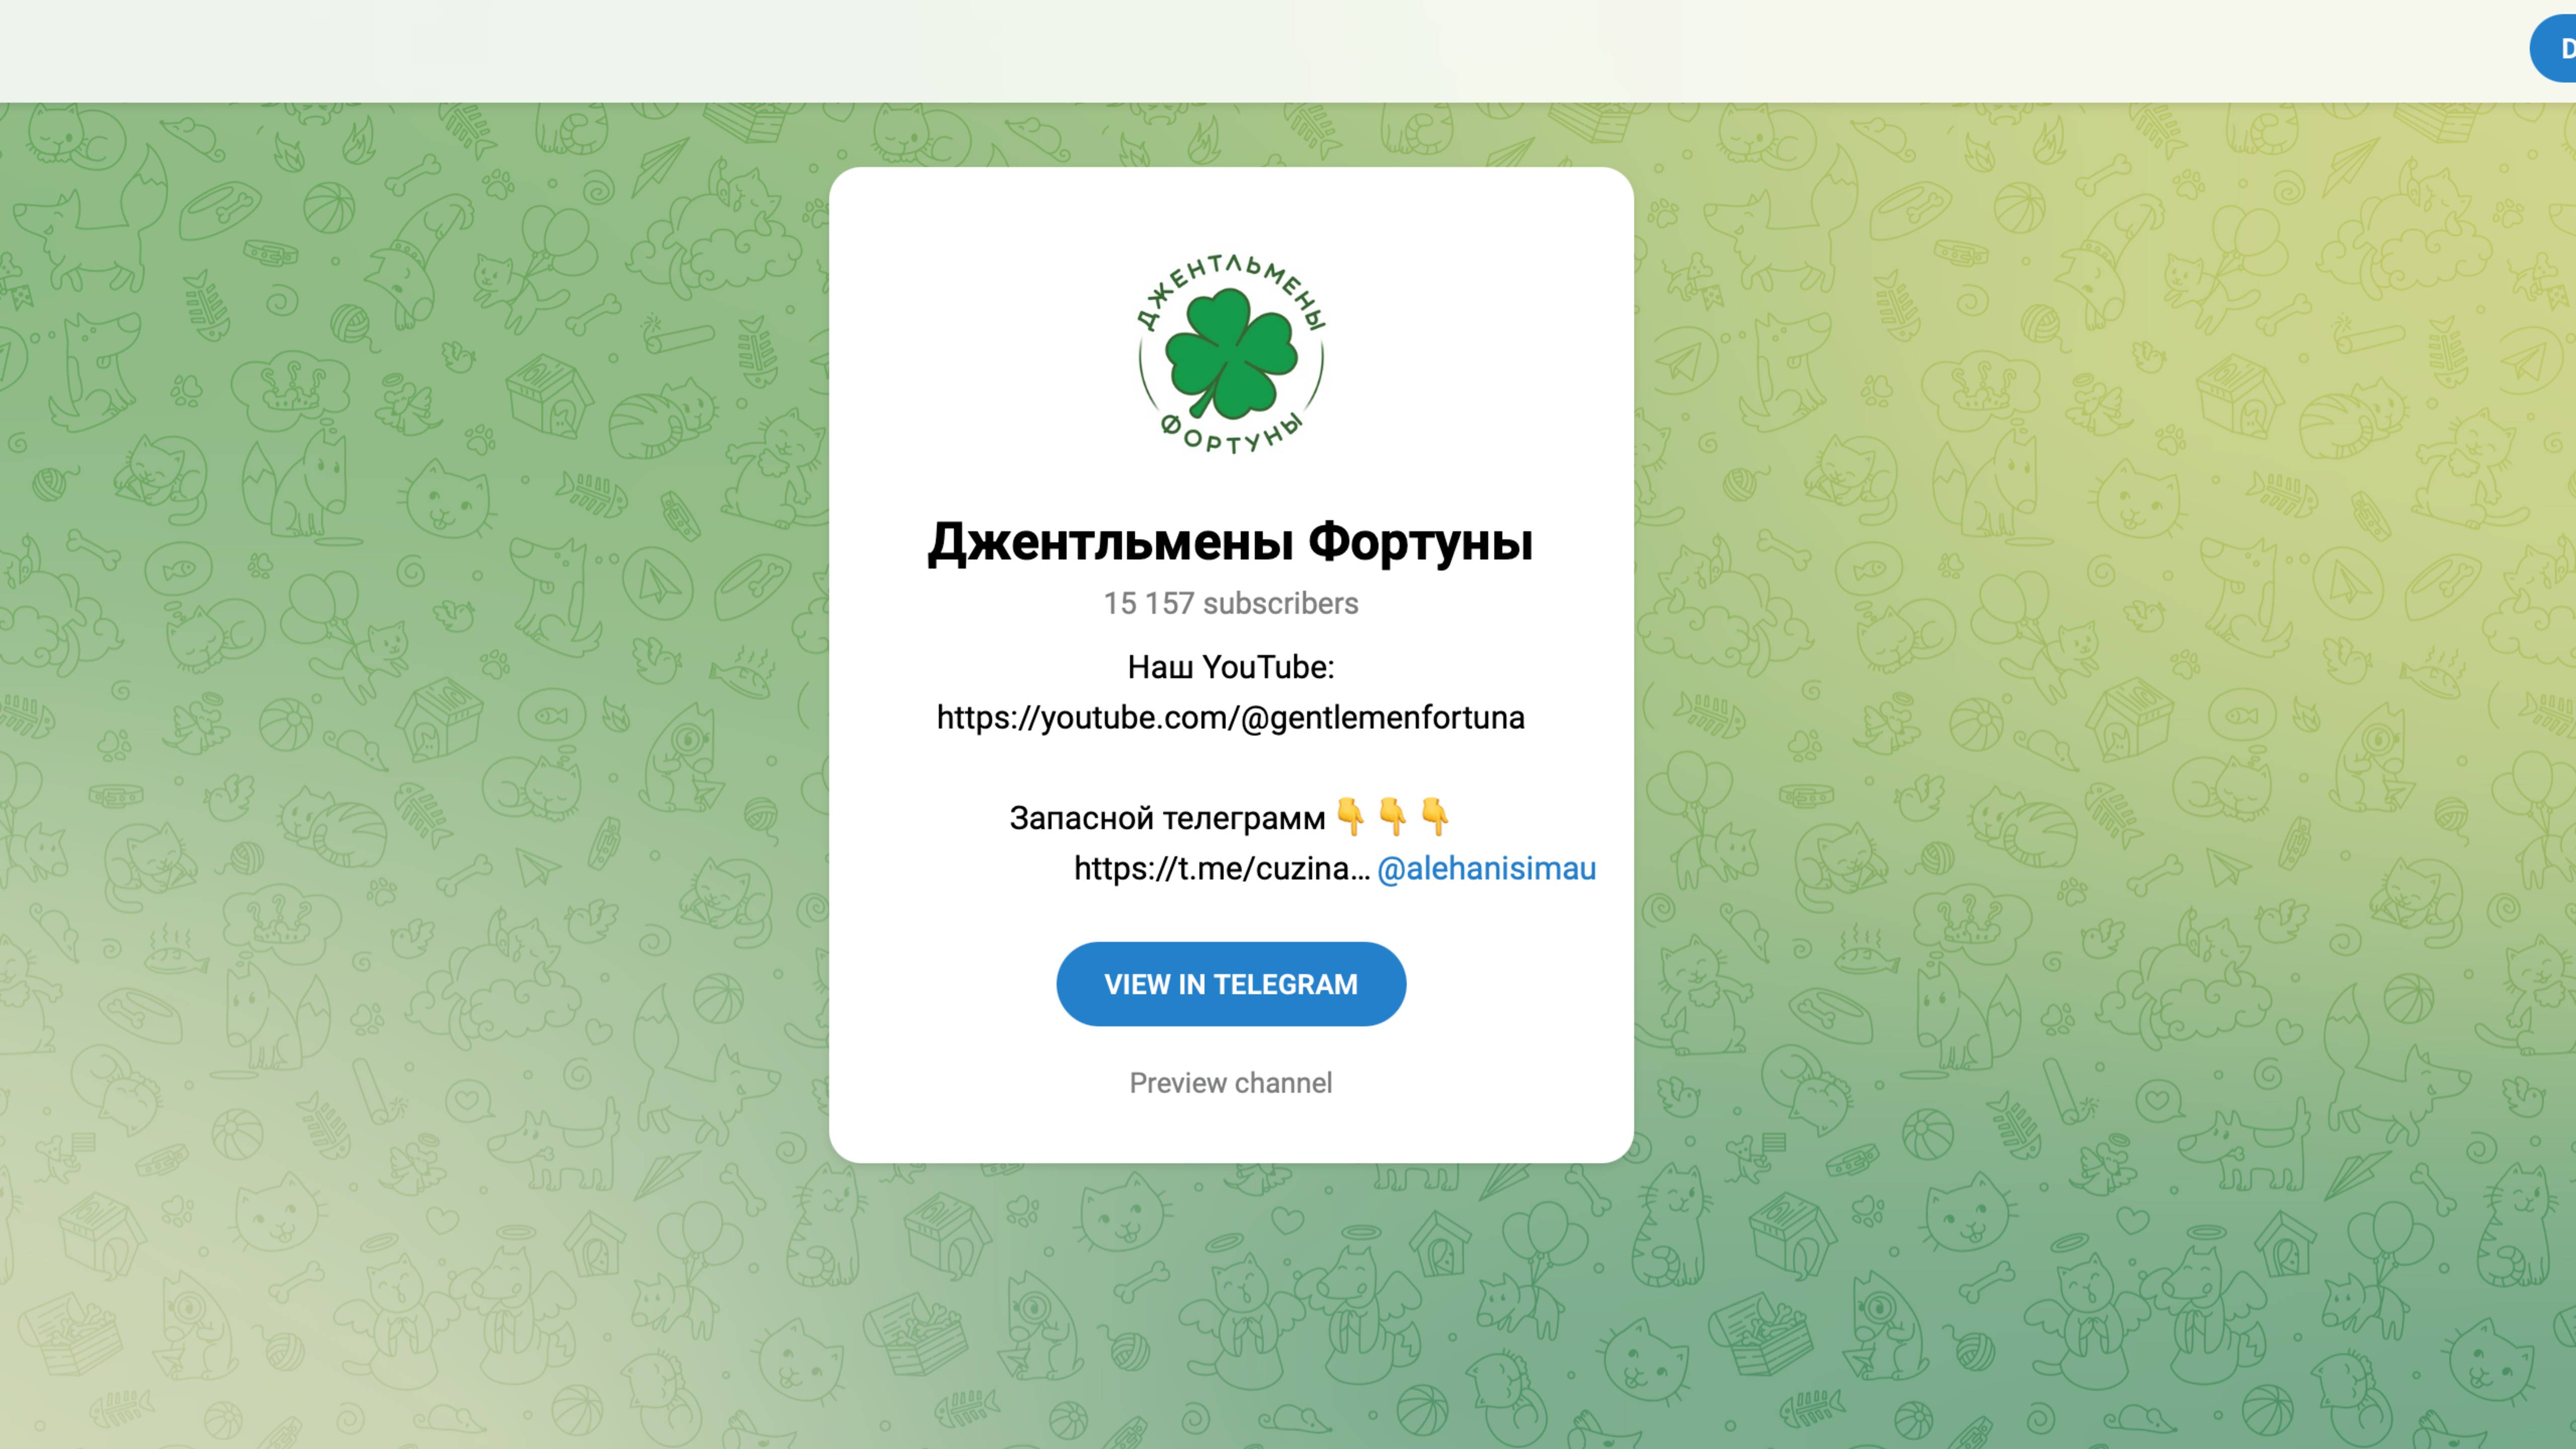
Task: Click the Запасной телеграмм text
Action: pyautogui.click(x=1167, y=818)
